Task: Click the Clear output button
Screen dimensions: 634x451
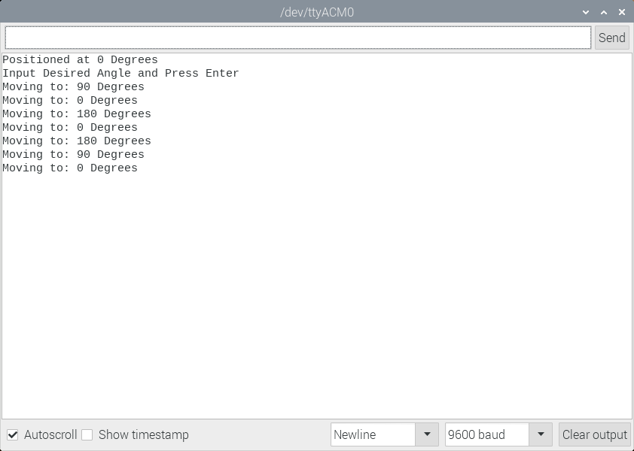Action: [x=595, y=435]
